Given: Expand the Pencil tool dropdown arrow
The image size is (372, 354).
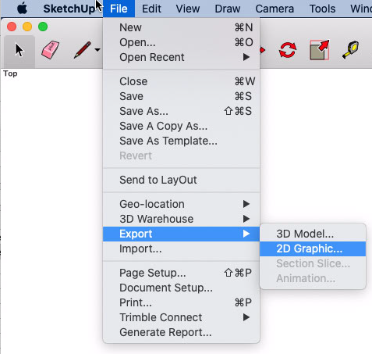Looking at the screenshot, I should coord(97,50).
